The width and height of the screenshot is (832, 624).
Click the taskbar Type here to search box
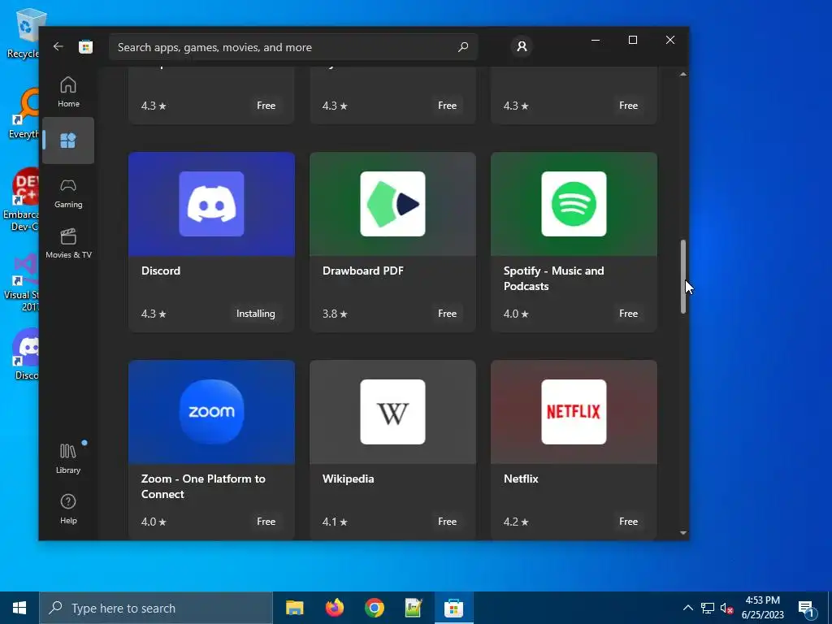pos(156,608)
